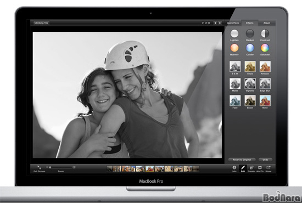Go to the previous photo arrow

click(215, 23)
